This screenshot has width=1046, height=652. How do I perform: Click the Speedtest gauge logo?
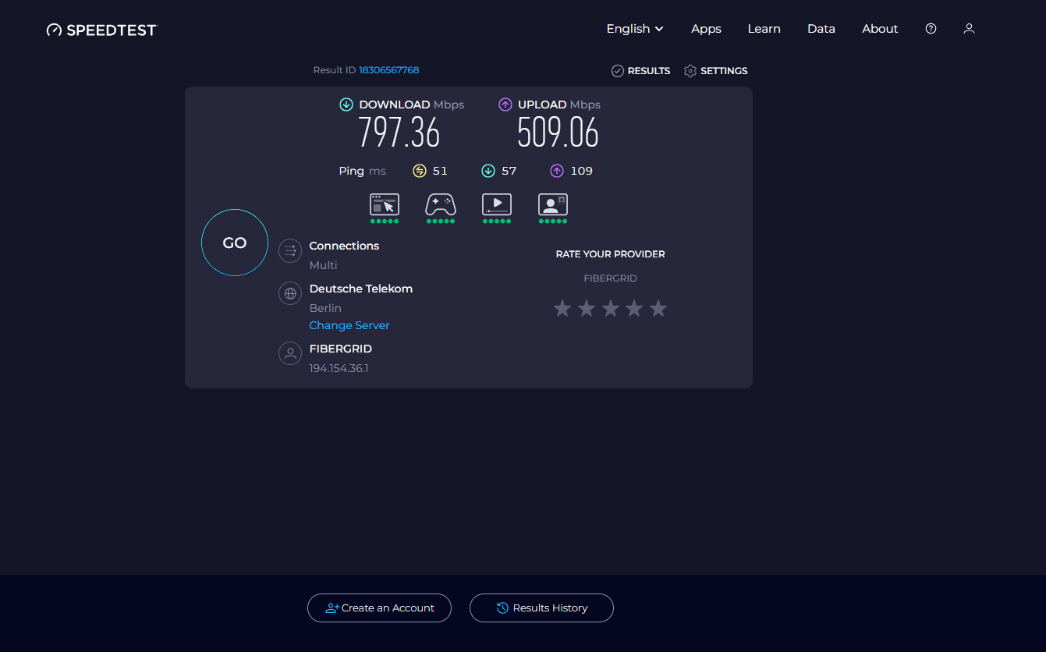[54, 29]
